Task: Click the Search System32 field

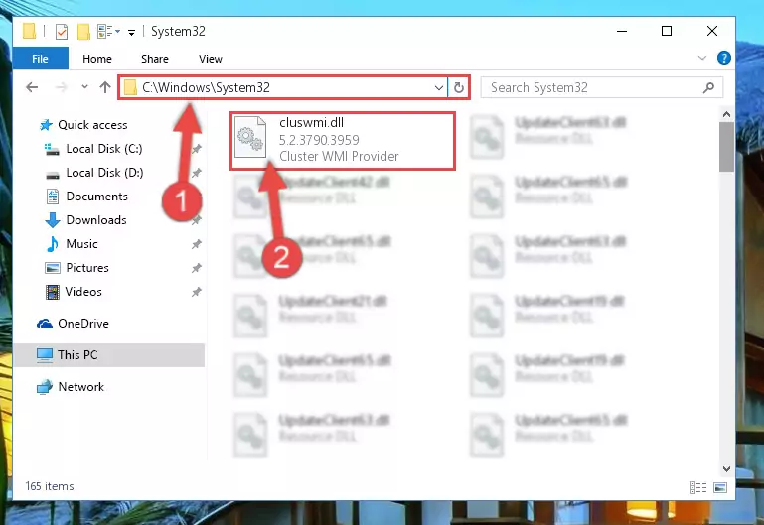Action: (602, 87)
